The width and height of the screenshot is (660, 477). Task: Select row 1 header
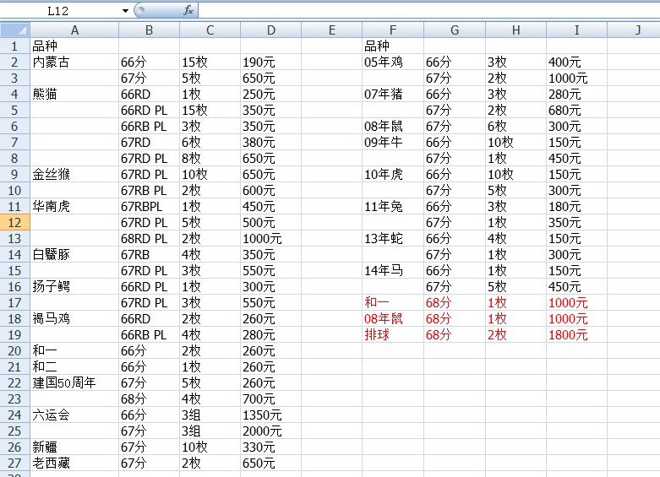pos(14,46)
